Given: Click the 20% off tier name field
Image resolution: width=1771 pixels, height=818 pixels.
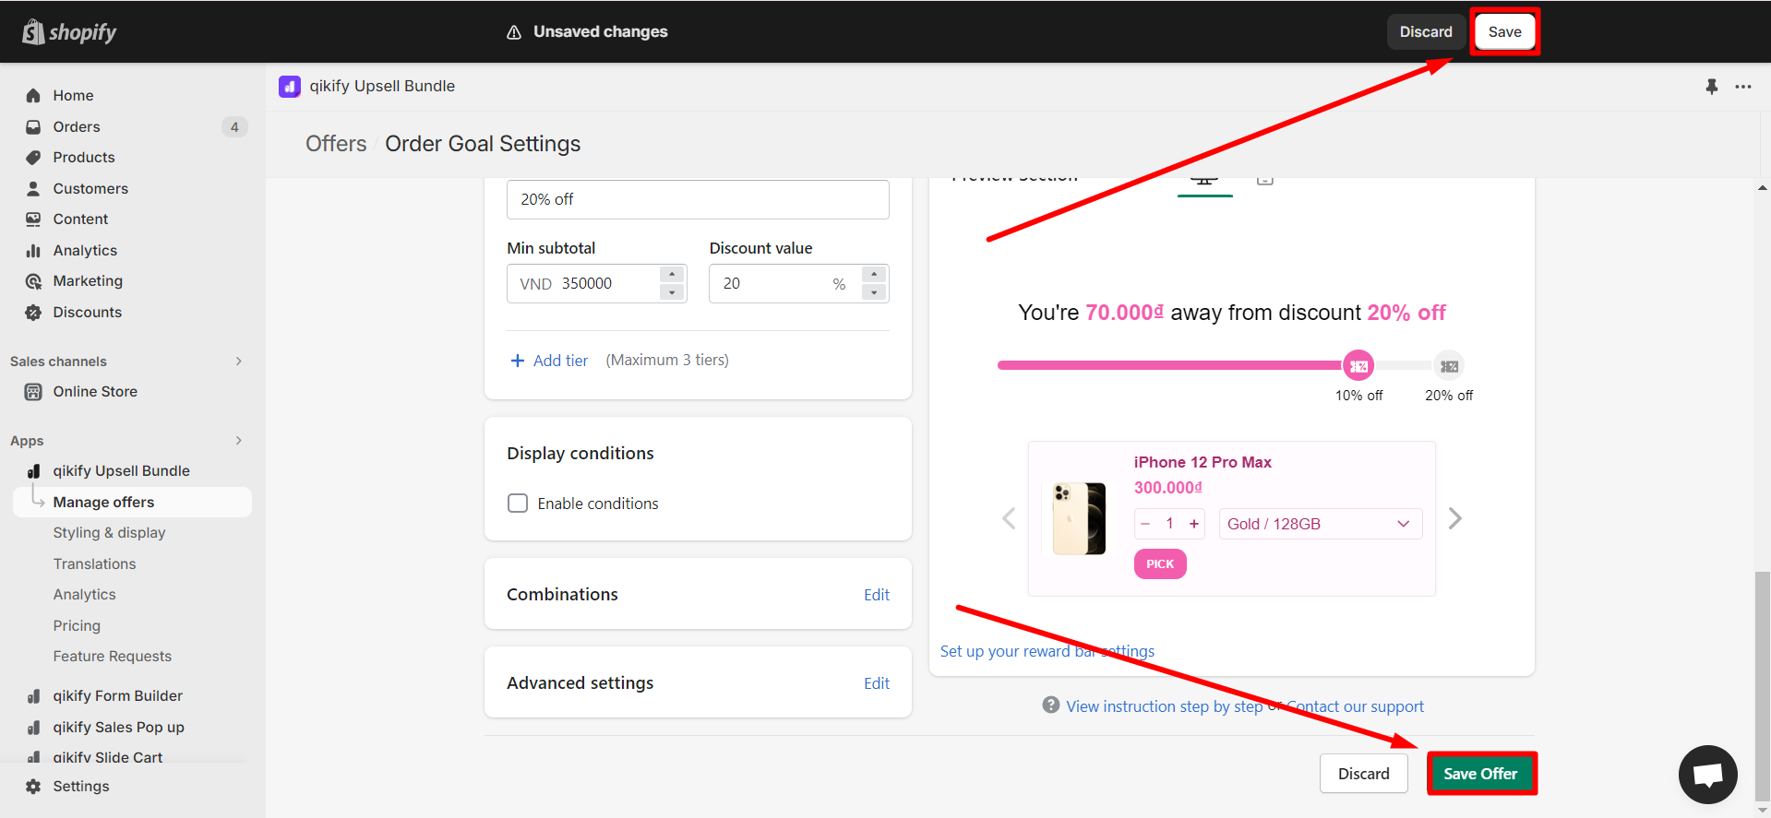Looking at the screenshot, I should coord(698,199).
